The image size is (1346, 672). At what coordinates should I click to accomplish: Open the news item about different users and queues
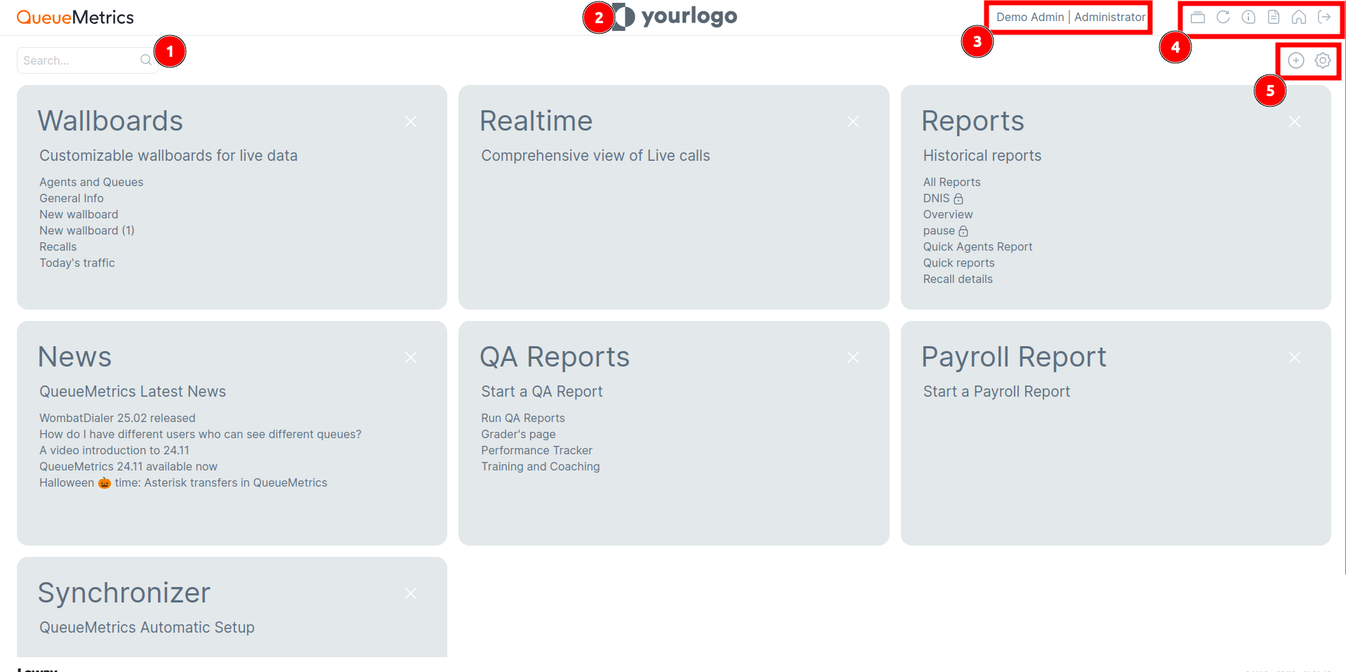click(x=200, y=434)
